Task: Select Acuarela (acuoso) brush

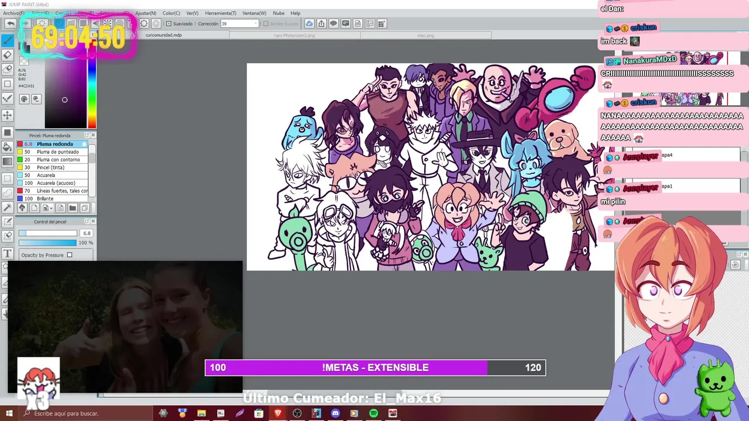Action: coord(52,183)
